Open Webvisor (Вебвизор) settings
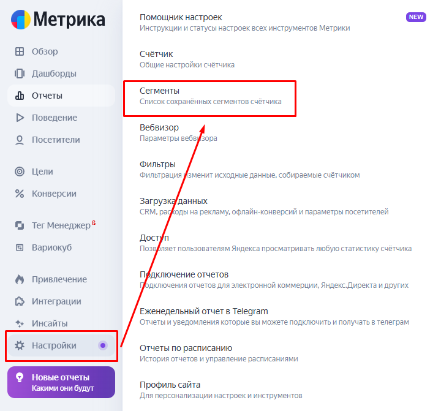The image size is (441, 411). [x=159, y=127]
